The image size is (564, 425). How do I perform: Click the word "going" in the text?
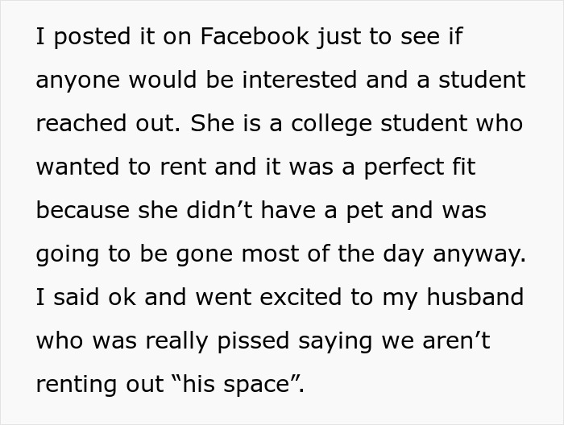[x=68, y=254]
